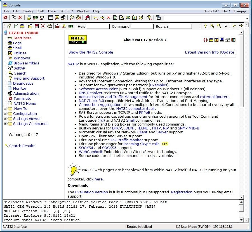Image resolution: width=252 pixels, height=232 pixels.
Task: Select SoftAP in the tree
Action: [19, 68]
